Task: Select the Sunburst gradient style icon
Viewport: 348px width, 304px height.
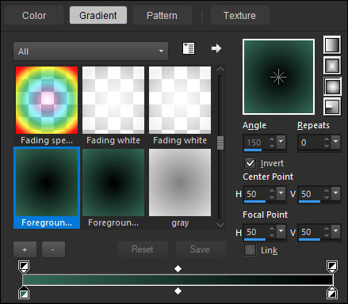Action: coord(332,86)
